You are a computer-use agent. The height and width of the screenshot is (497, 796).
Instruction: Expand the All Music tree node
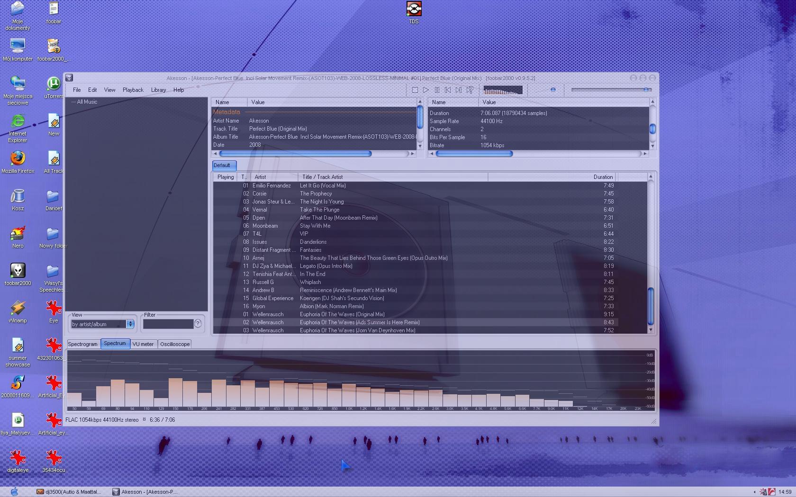point(73,102)
